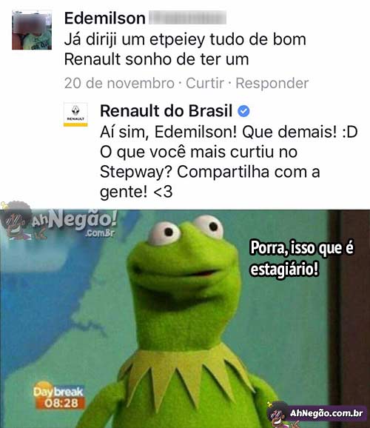
Task: Click Curtir to like the comment
Action: pyautogui.click(x=205, y=83)
